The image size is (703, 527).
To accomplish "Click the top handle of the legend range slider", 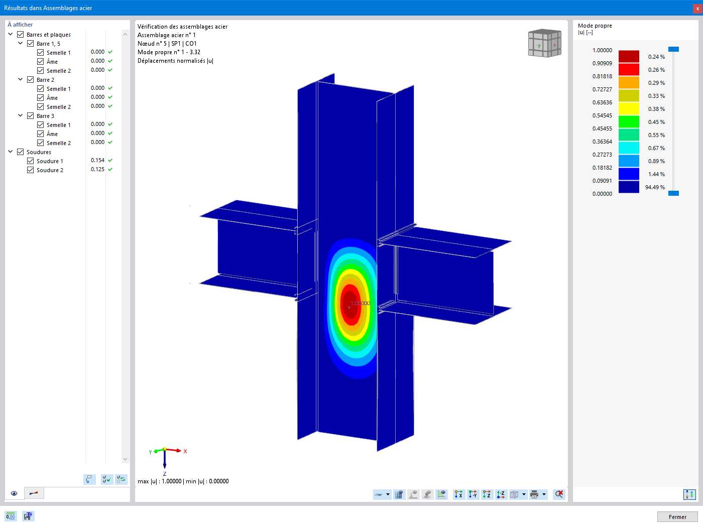I will [x=673, y=49].
